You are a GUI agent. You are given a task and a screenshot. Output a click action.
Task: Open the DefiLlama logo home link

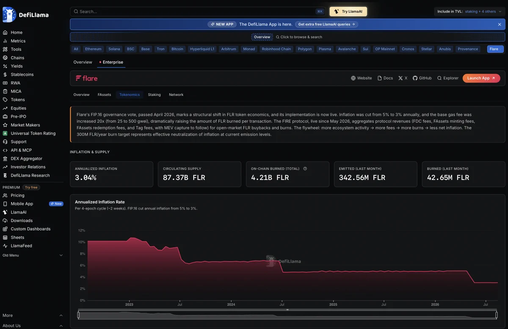coord(26,15)
